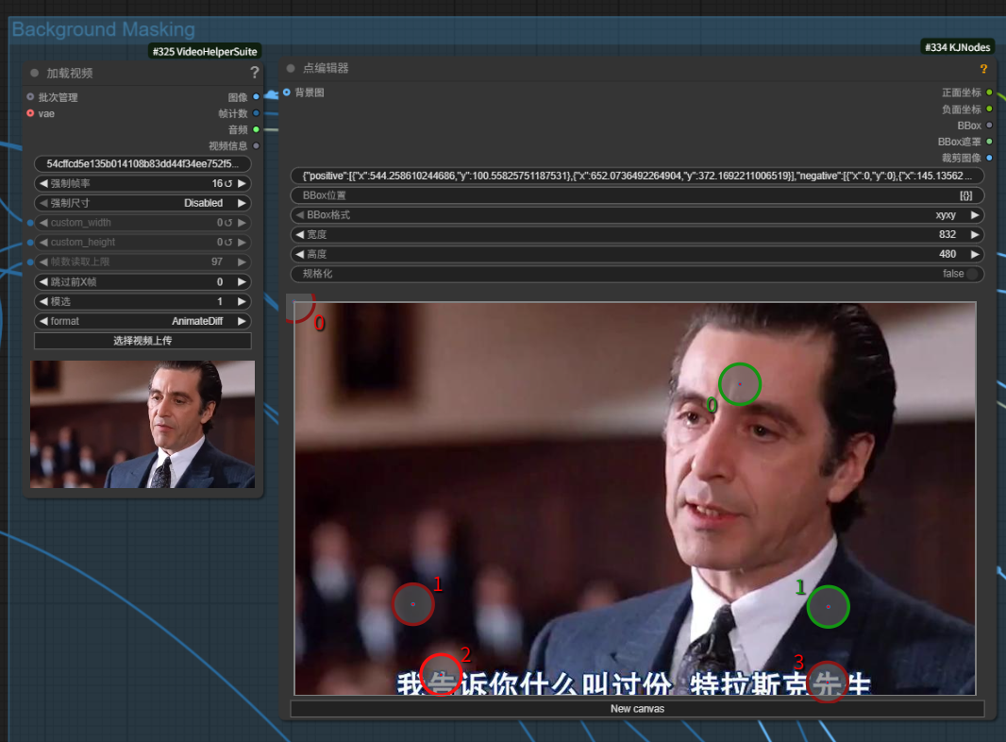Open the BBox格式 xyxy combo list

(x=637, y=215)
